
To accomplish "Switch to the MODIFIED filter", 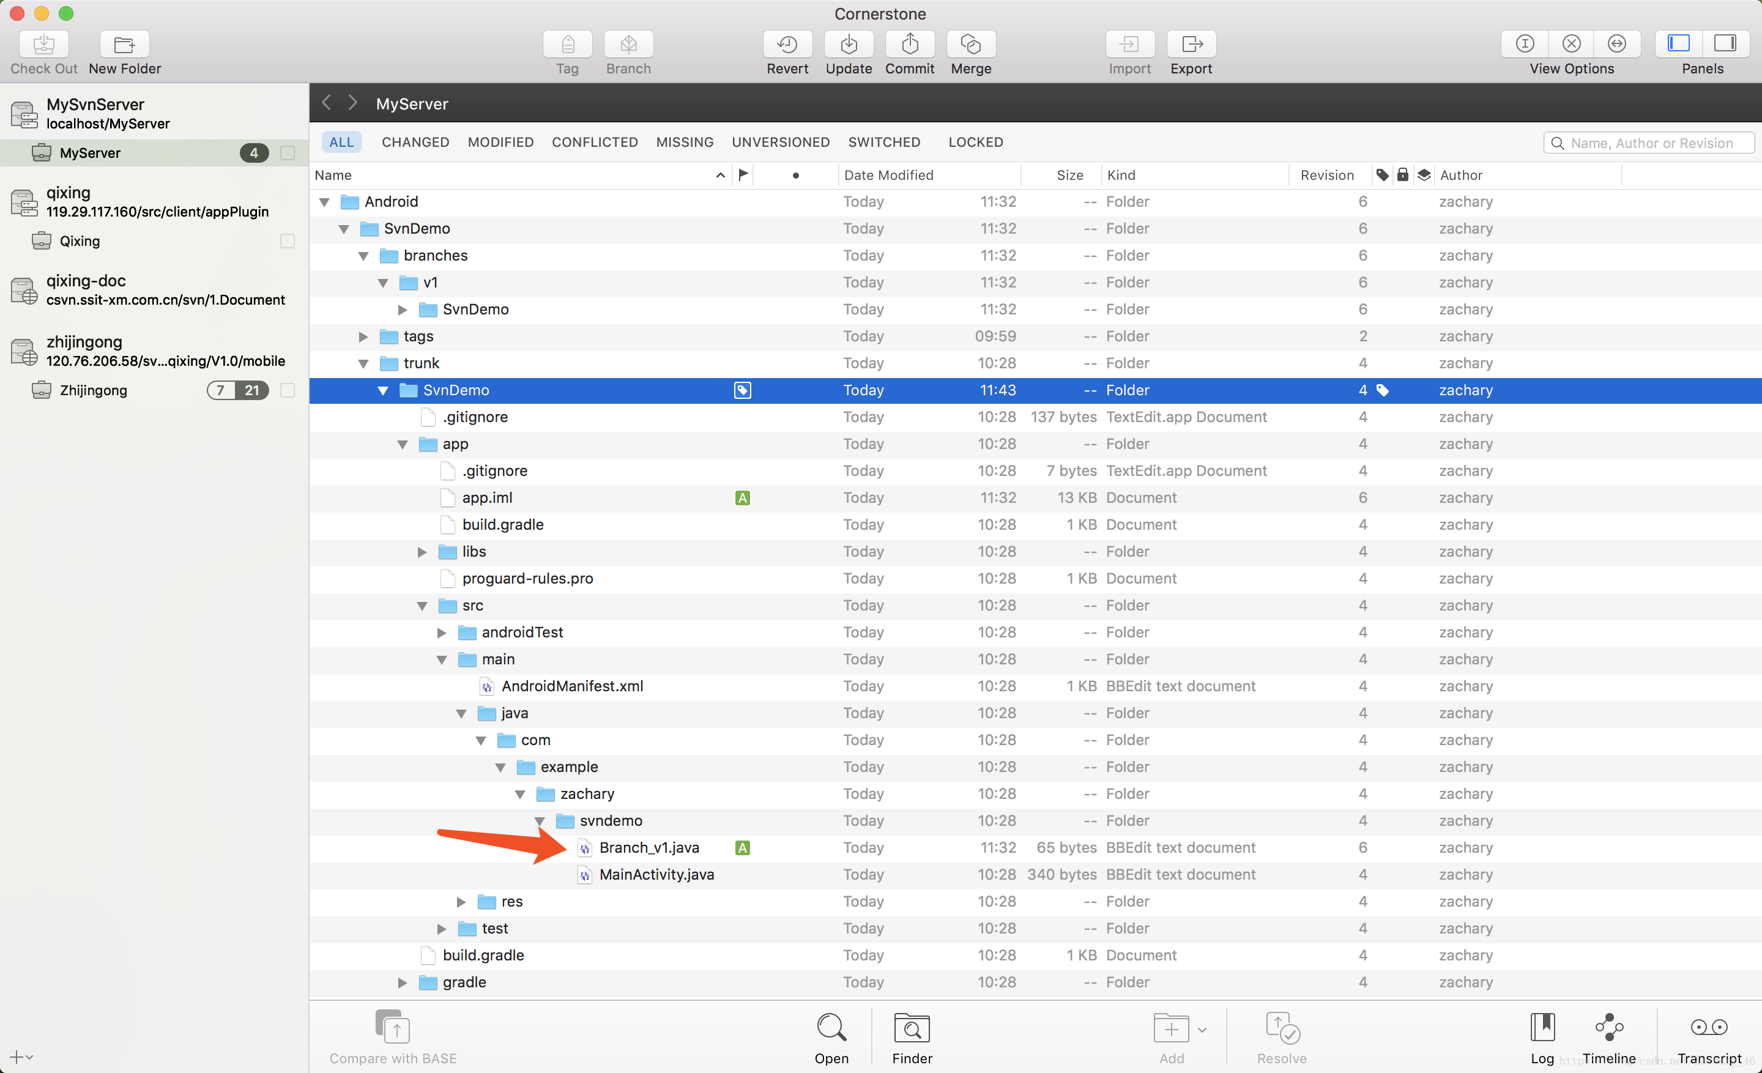I will [x=500, y=143].
